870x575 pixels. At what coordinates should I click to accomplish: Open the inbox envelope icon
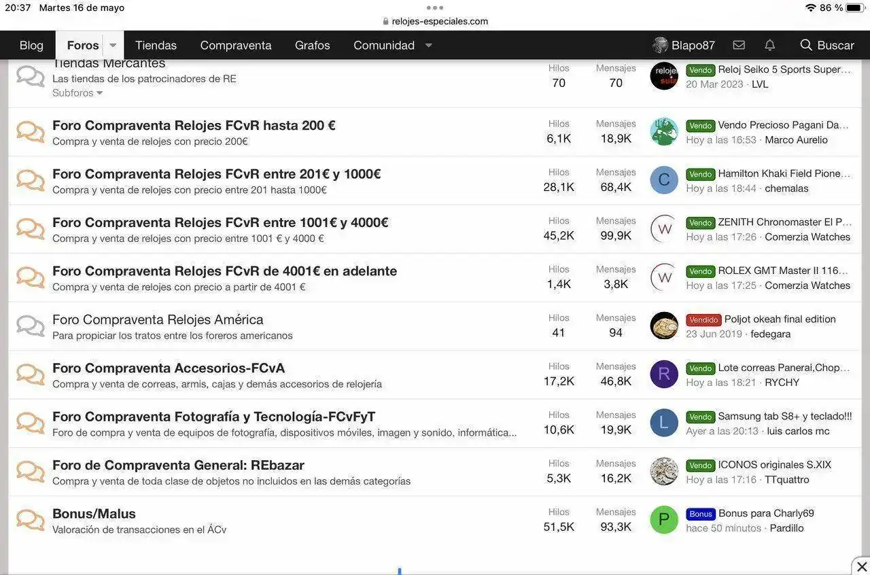[739, 45]
